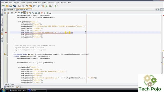Open the Profile Main Project dropdown arrow

coord(57,6)
